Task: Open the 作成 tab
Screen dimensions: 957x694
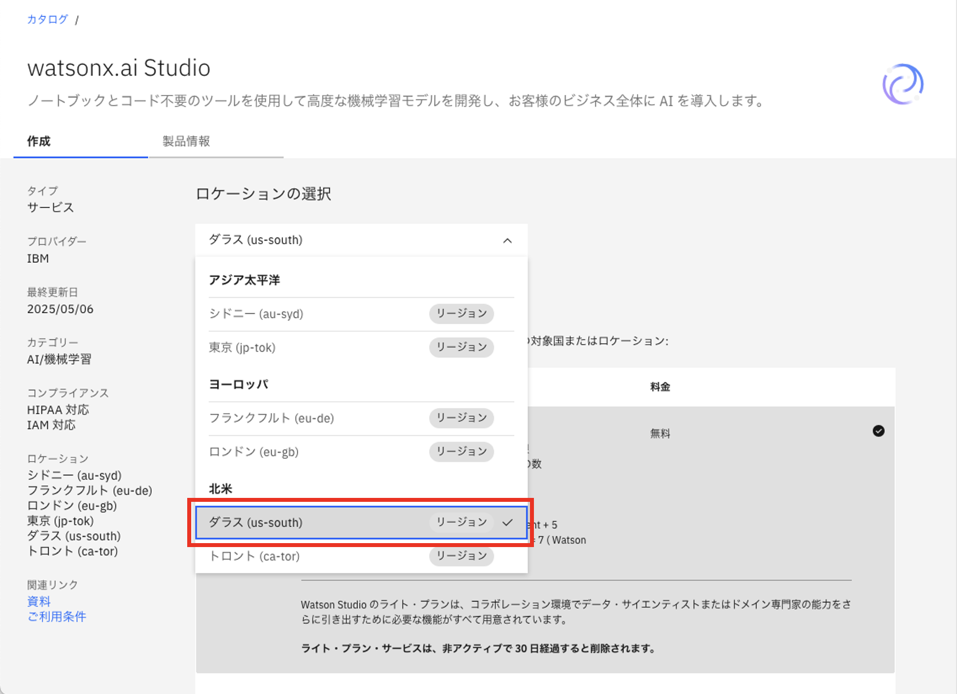Action: point(39,141)
